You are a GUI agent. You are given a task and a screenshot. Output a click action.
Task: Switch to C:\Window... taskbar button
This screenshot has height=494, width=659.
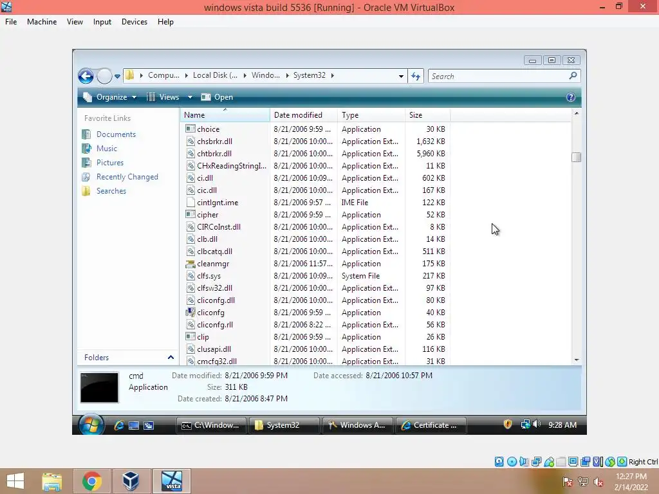tap(211, 425)
